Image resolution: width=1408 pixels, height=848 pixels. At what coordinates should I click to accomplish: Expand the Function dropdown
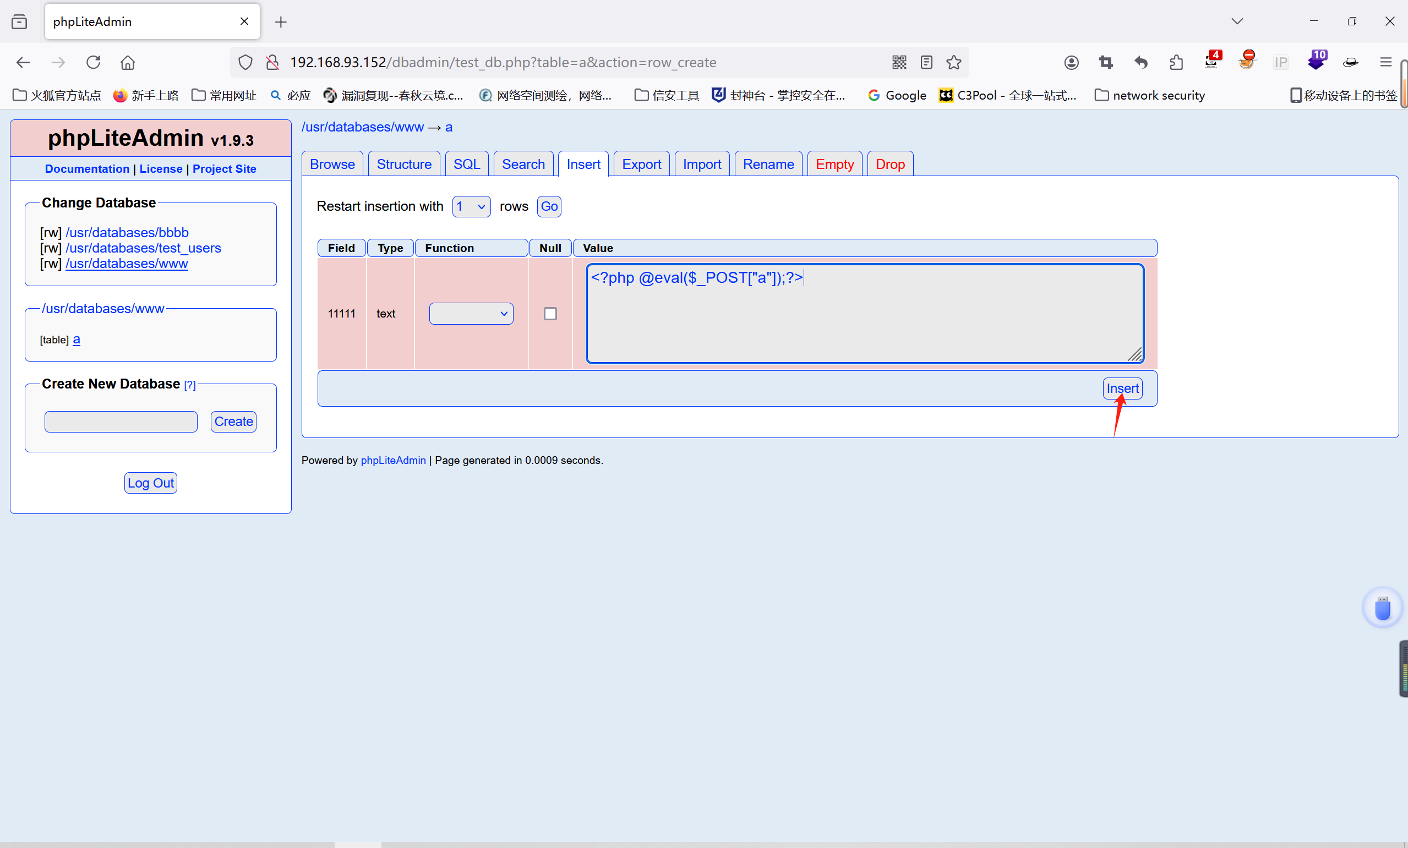[471, 314]
